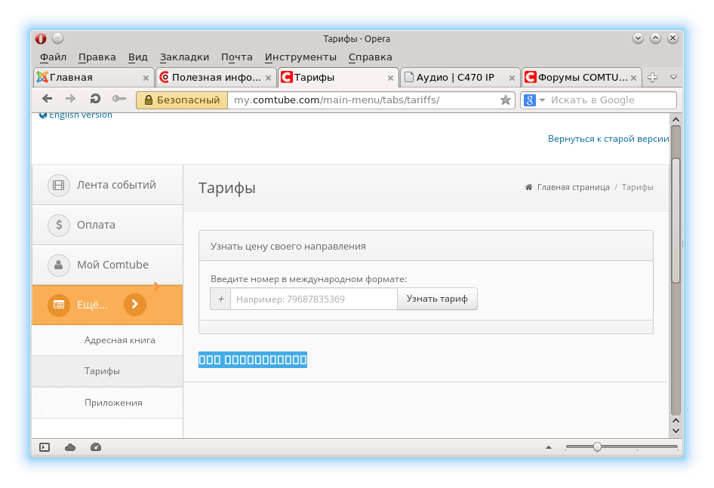
Task: Close the Форумы COMTU tab
Action: (633, 78)
